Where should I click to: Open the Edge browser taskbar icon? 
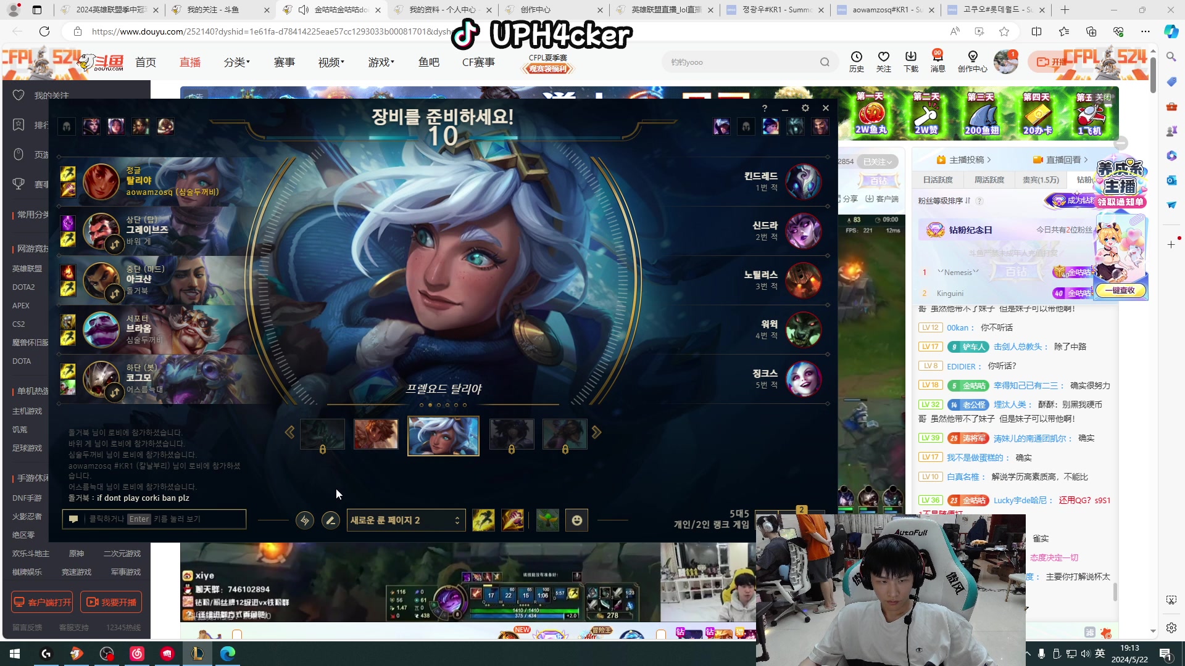[228, 654]
